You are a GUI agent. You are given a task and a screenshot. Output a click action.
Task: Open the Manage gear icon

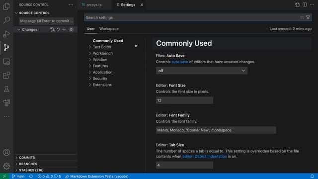tap(6, 166)
